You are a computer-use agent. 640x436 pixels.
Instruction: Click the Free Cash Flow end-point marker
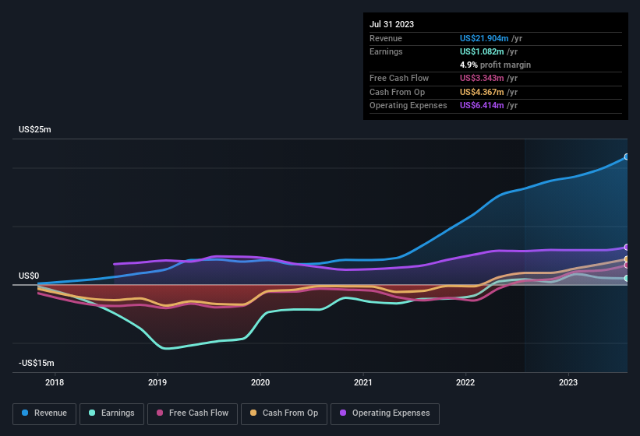627,265
